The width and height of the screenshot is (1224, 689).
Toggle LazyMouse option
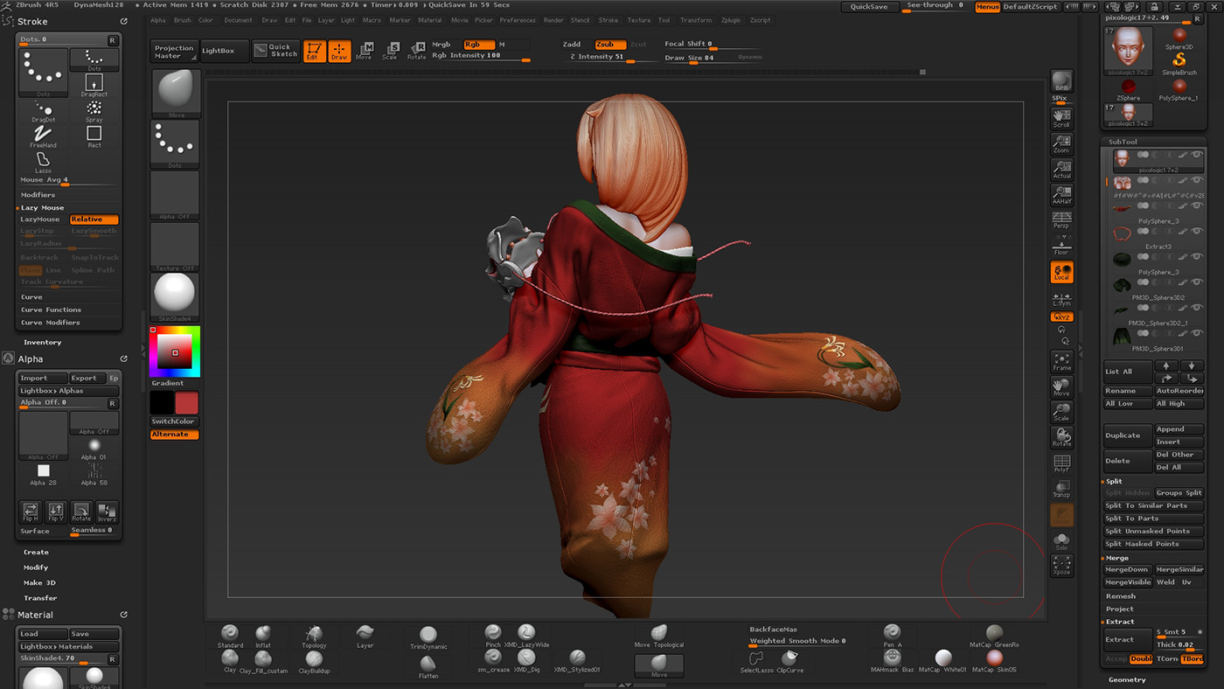click(x=44, y=219)
